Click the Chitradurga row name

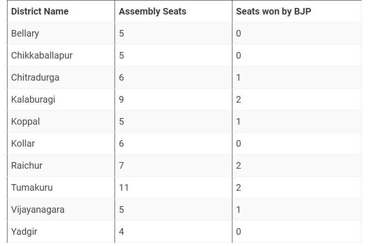tap(36, 78)
